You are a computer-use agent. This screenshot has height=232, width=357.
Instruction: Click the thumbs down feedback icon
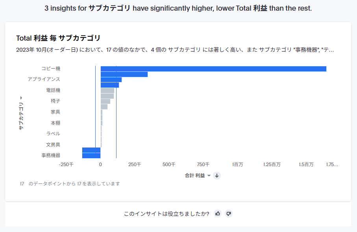(x=229, y=213)
